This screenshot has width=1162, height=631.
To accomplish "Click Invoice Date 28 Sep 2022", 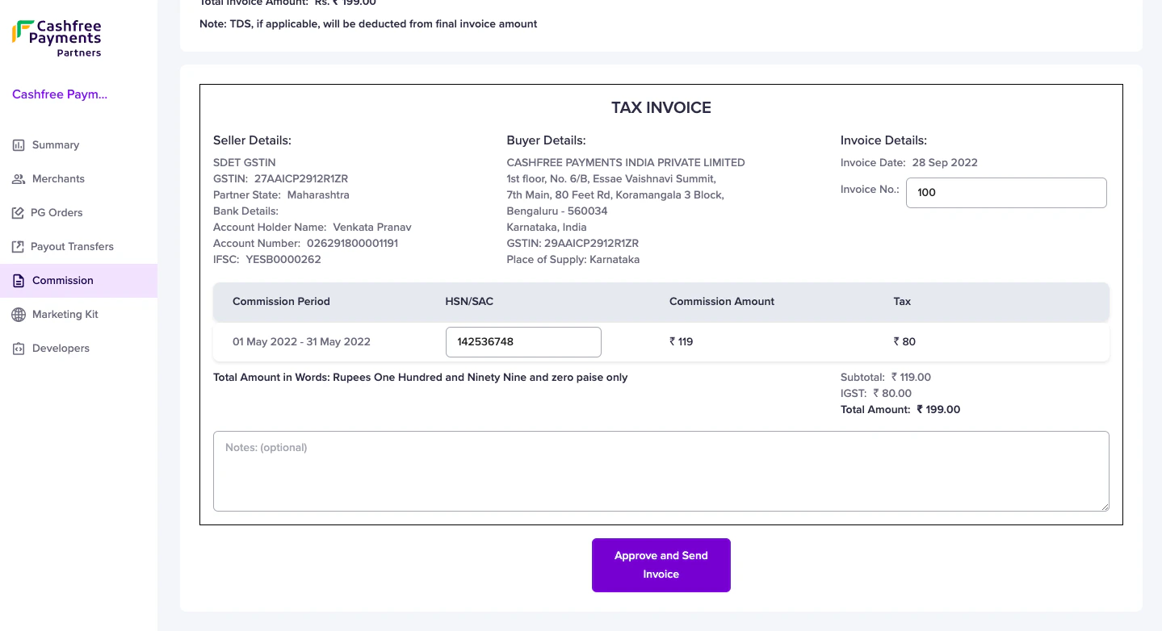I will (x=909, y=163).
